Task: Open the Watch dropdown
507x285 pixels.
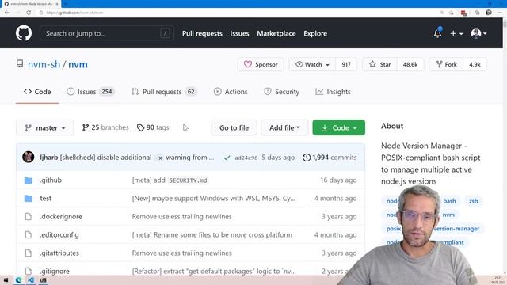Action: coord(312,64)
